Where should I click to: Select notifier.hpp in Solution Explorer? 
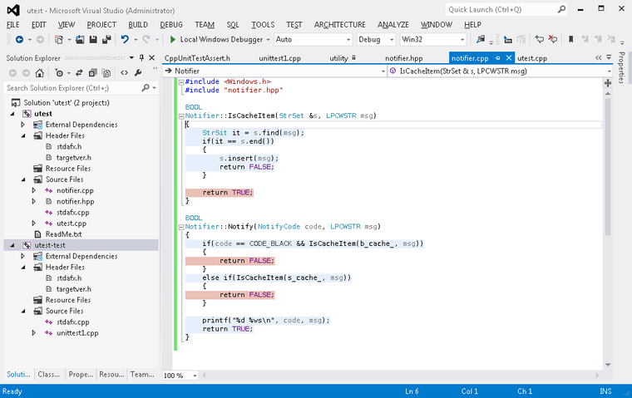pos(75,201)
